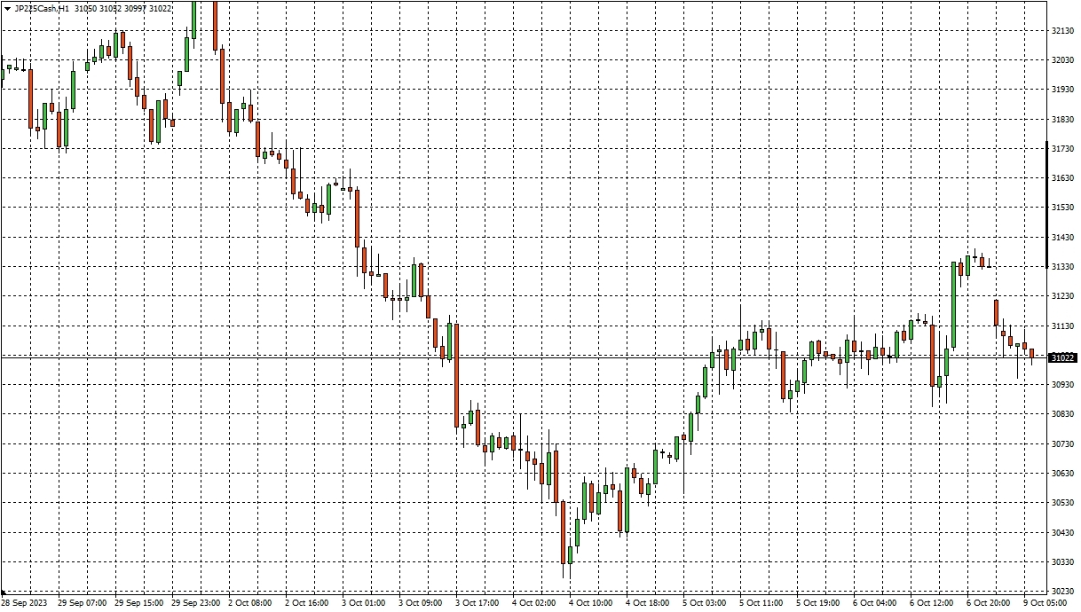
Task: Click the 30930 price axis label
Action: [1062, 385]
